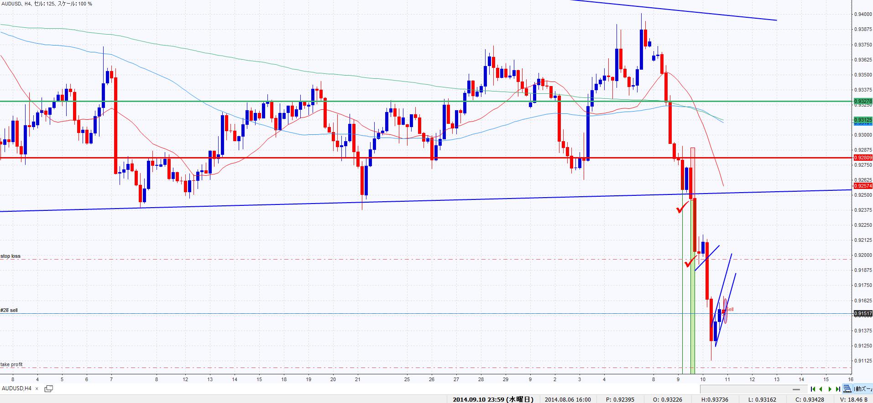The height and width of the screenshot is (403, 873).
Task: Jump to the first bar using skip-to-start arrow
Action: coord(813,389)
